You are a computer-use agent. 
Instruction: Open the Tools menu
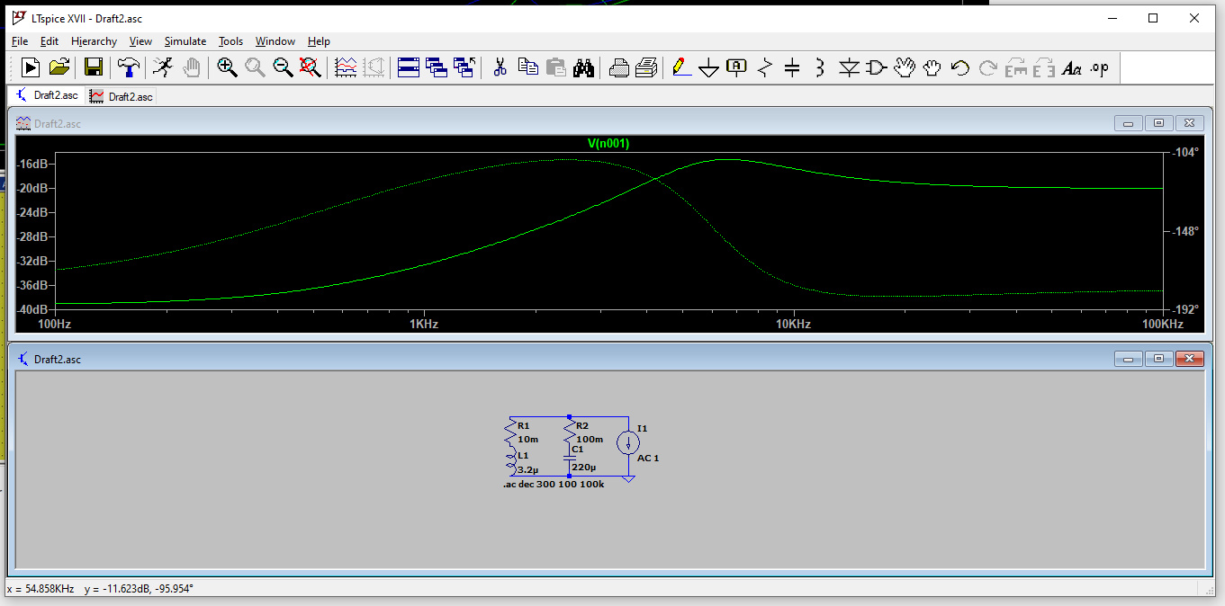231,41
